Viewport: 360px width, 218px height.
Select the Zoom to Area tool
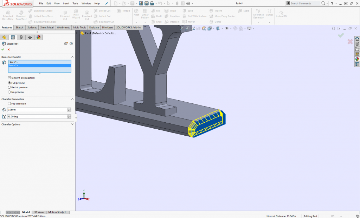tap(187, 28)
